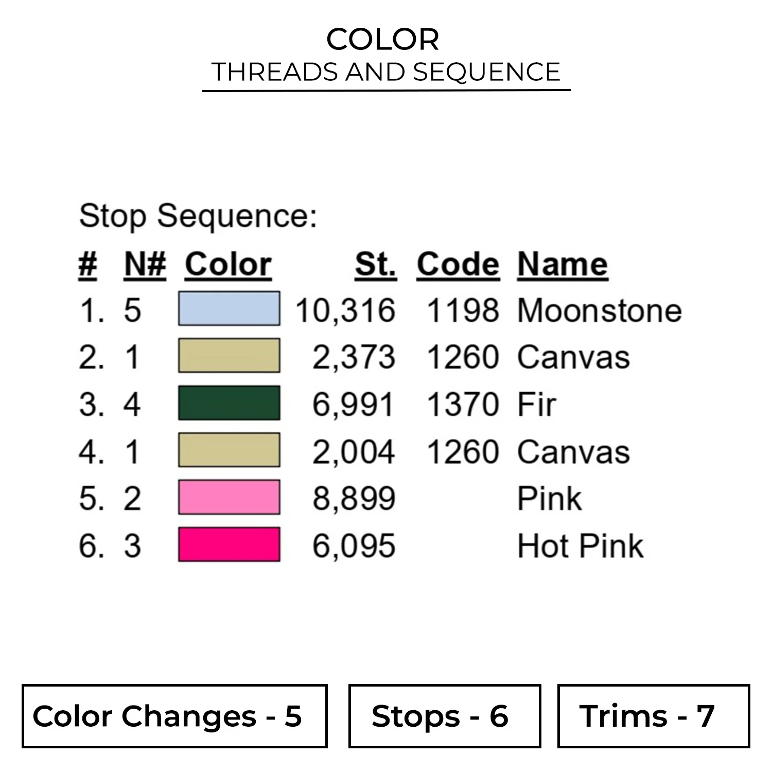Click the Canvas swatch in row 4
772x772 pixels.
point(229,450)
